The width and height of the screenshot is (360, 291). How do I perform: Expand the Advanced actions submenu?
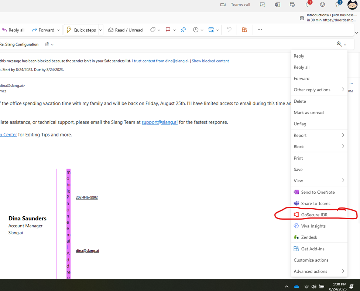point(310,271)
